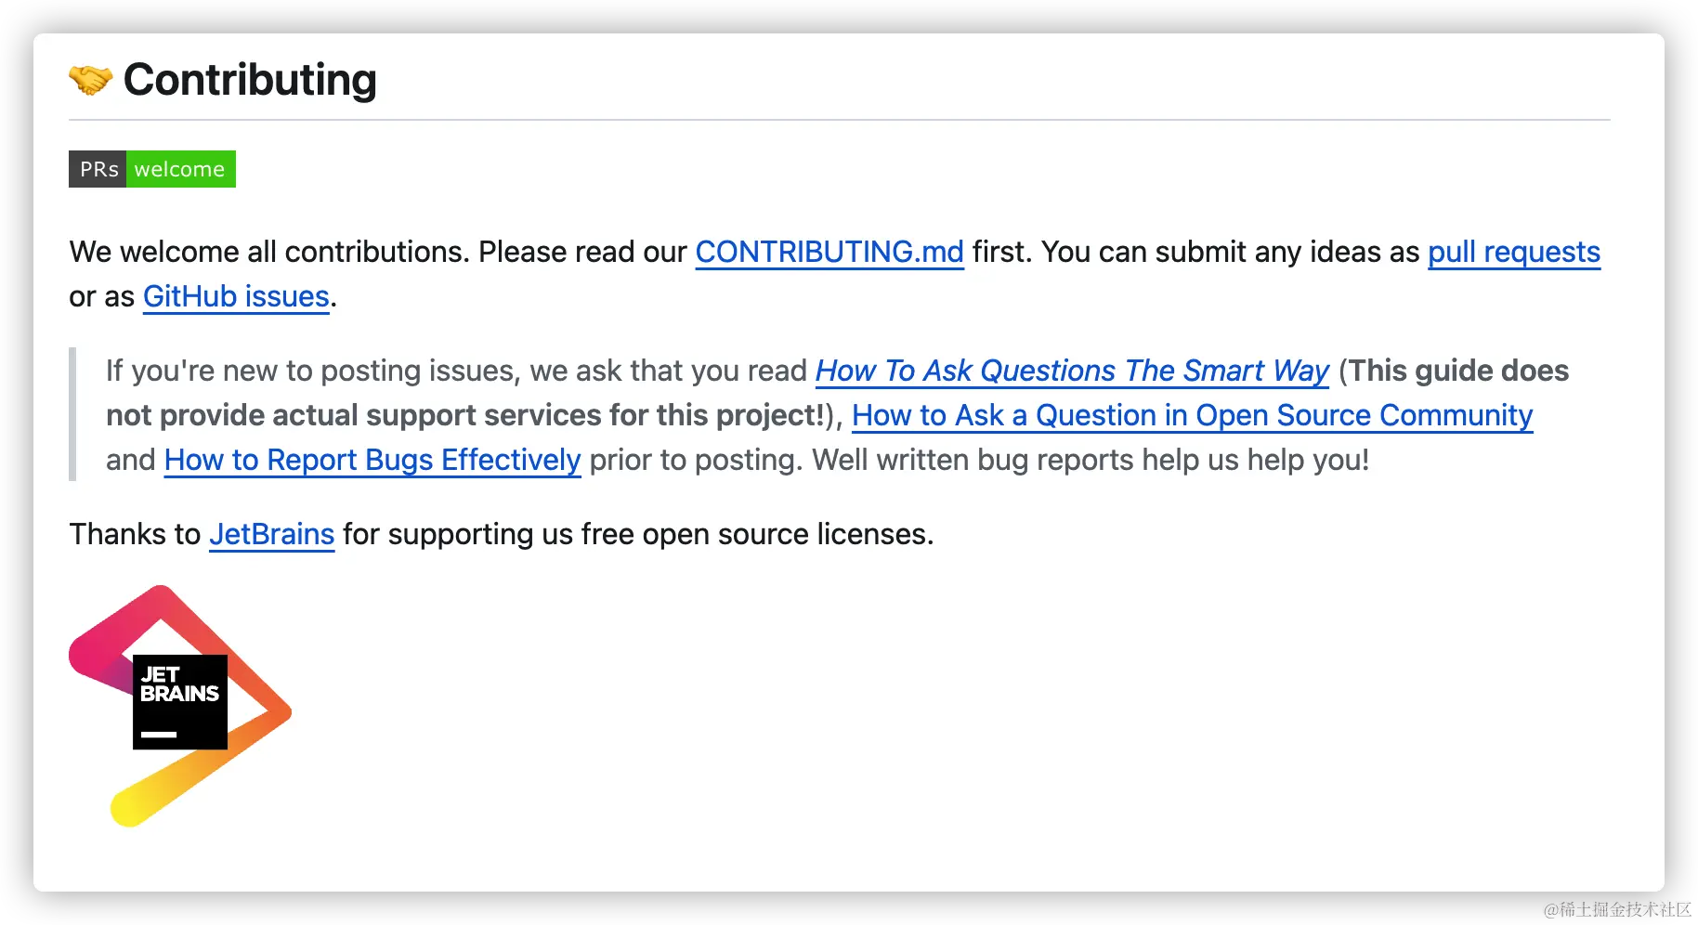Click the black JET BRAINS square in logo
Screen dimensions: 1698x925
180,702
